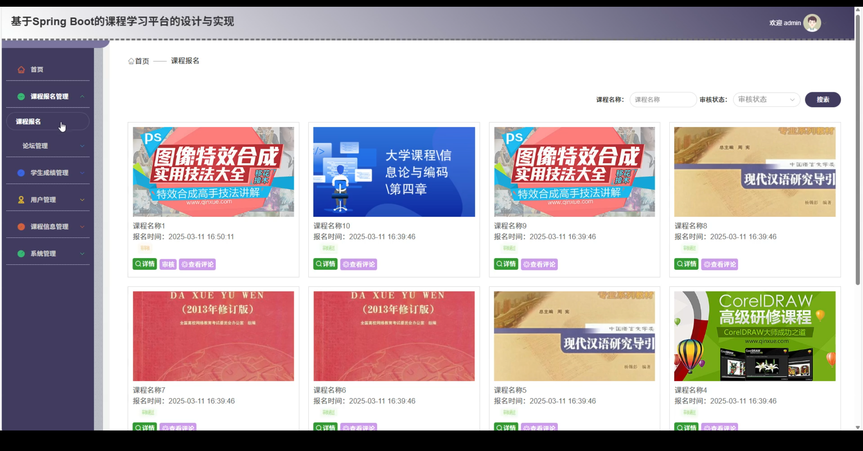Click the green 系统管理 sidebar icon
The image size is (863, 451).
click(21, 253)
